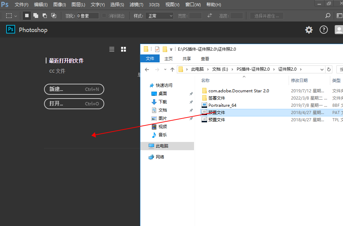This screenshot has height=226, width=343.
Task: Switch to Explorer 查看 ribbon tab
Action: 205,59
